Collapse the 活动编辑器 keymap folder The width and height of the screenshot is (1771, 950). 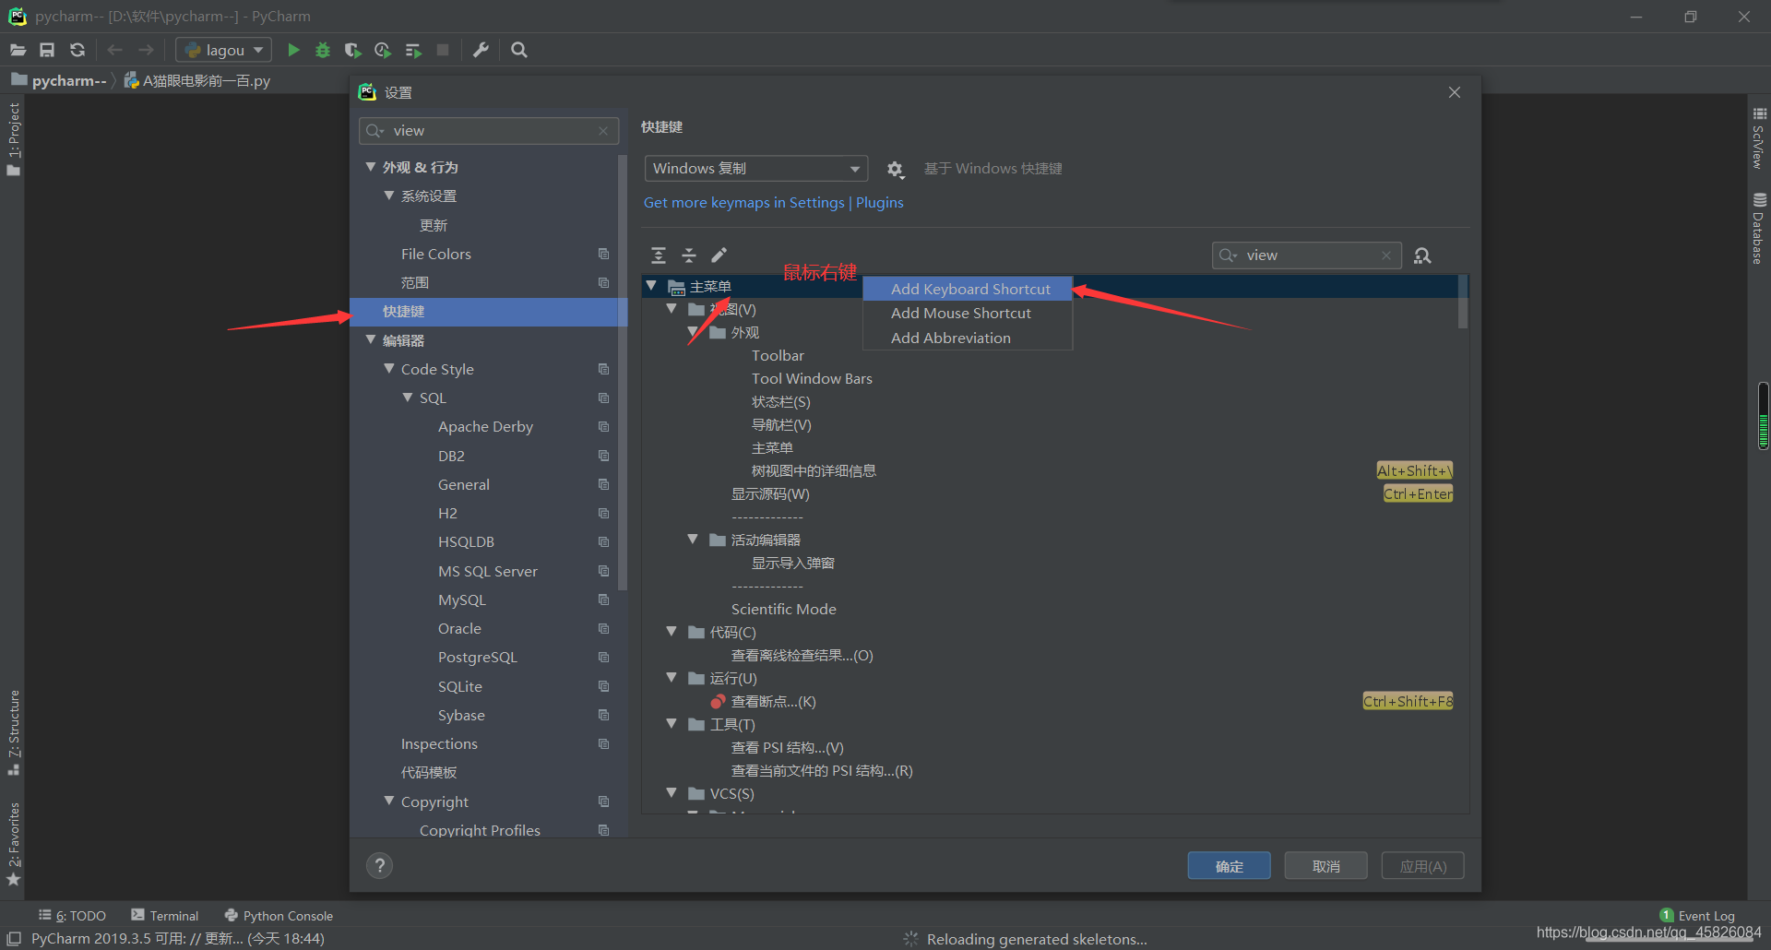point(693,539)
